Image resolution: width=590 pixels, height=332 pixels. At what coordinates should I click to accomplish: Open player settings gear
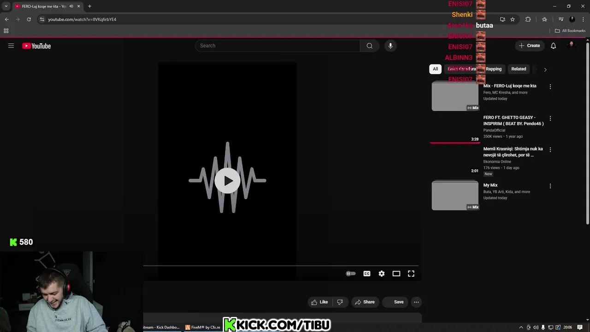(382, 273)
